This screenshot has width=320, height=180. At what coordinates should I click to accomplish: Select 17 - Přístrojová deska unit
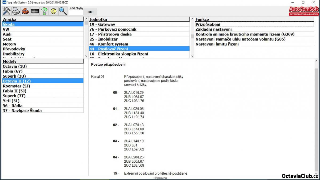110,34
